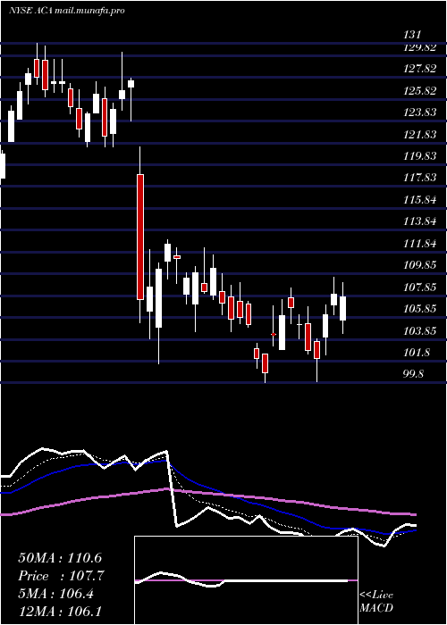The image size is (447, 625).
Task: Click the 113.84 price axis label
Action: [x=419, y=221]
